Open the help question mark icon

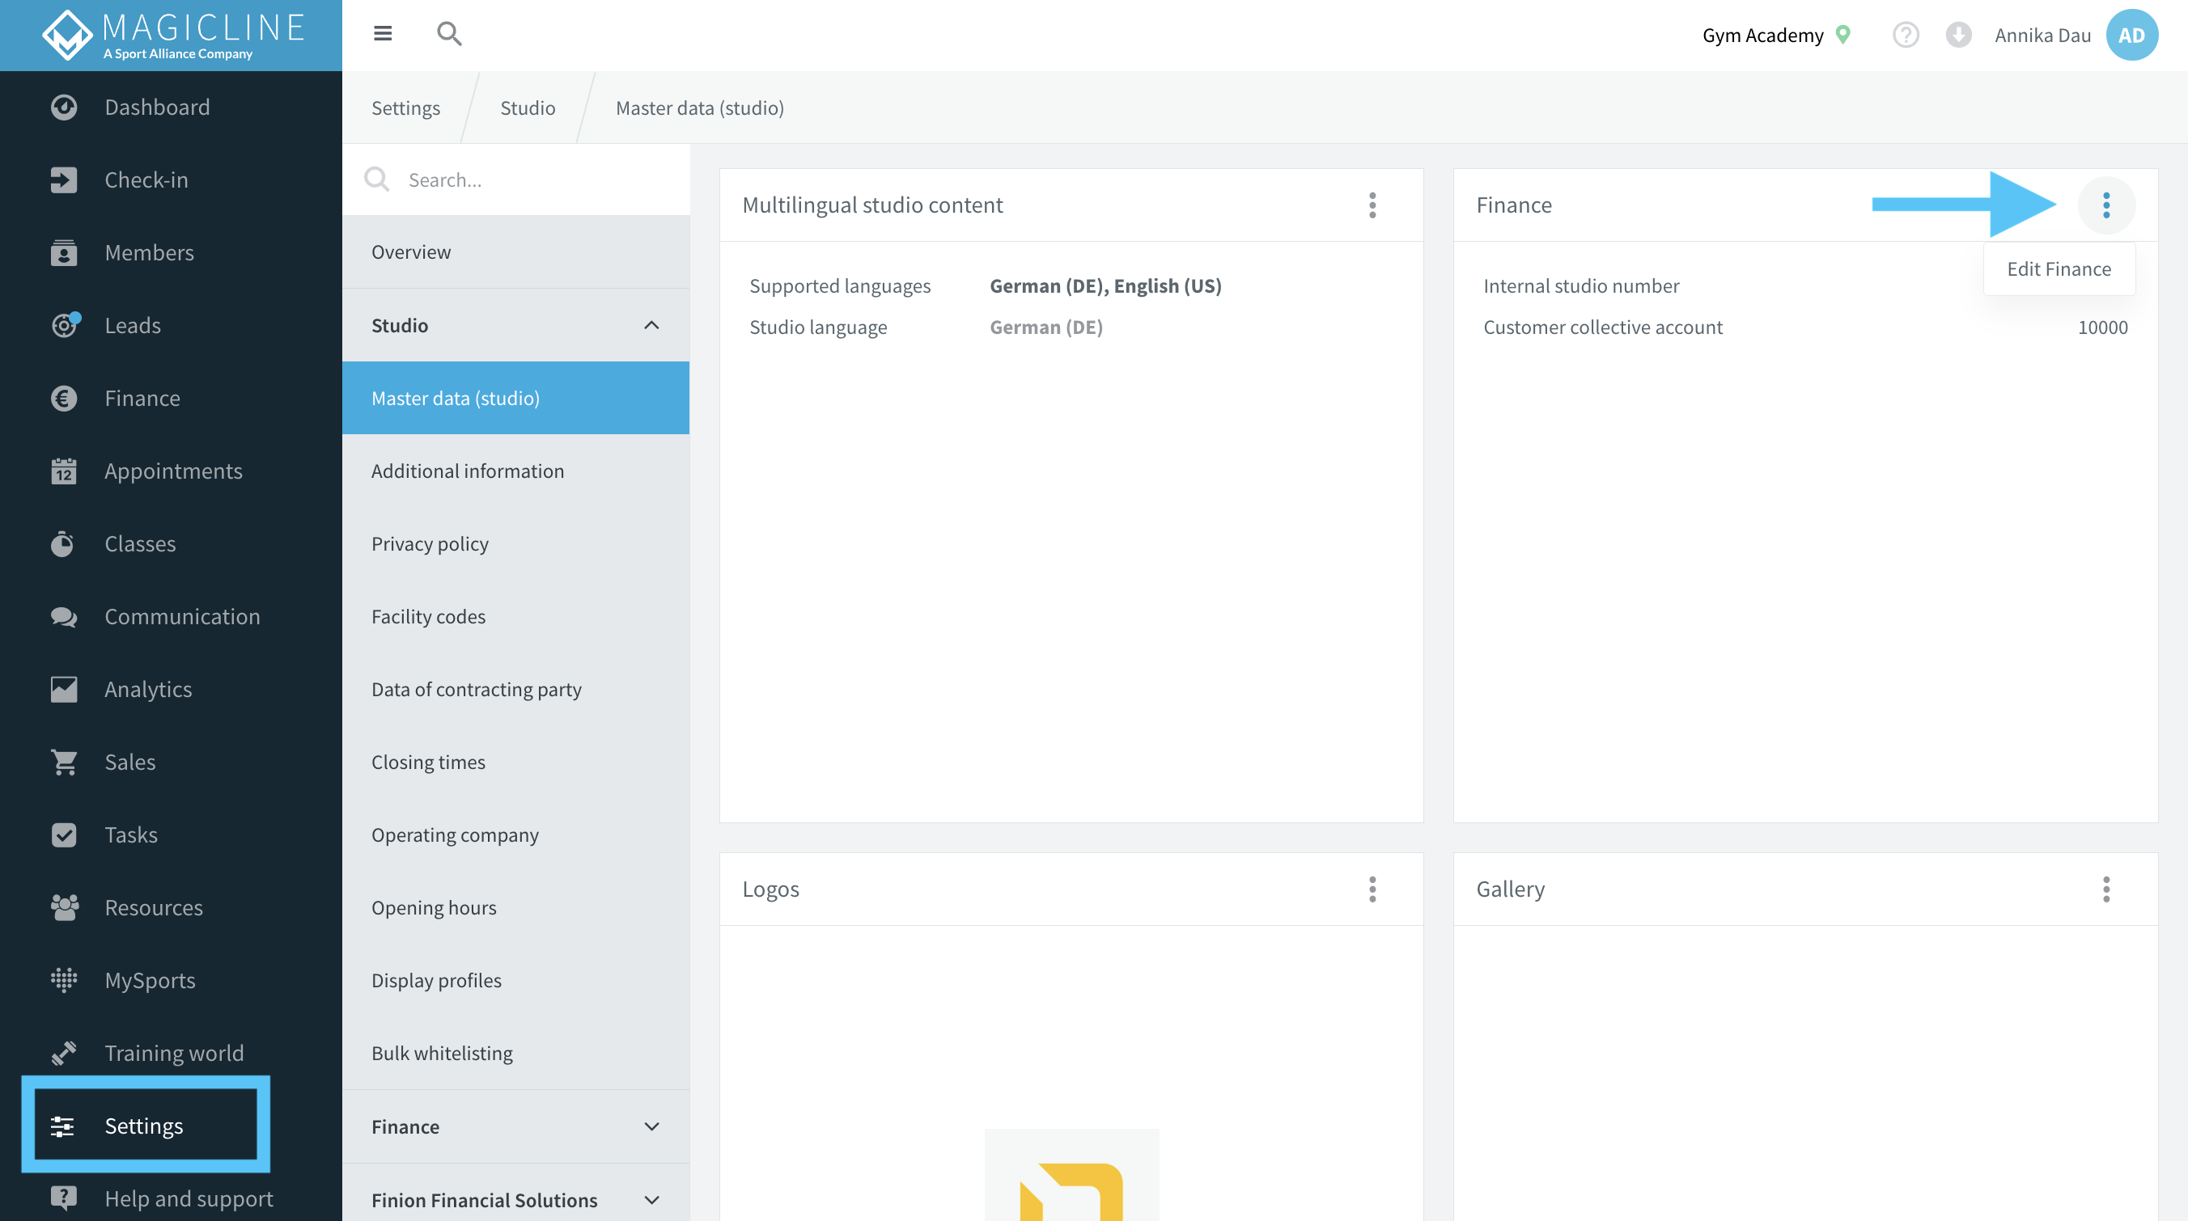pos(1906,35)
